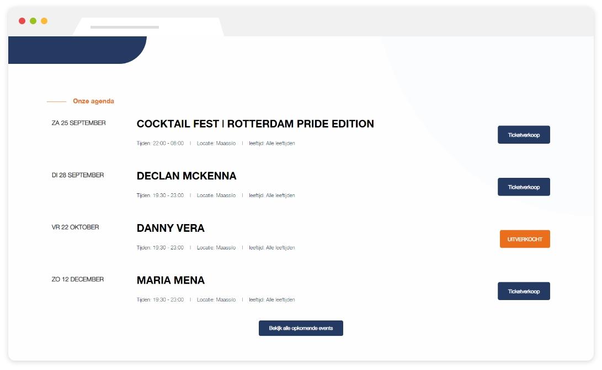
Task: Click the ZO 12 DECEMBER date
Action: click(x=78, y=280)
